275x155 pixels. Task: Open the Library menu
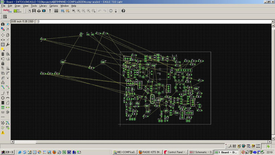pos(43,6)
